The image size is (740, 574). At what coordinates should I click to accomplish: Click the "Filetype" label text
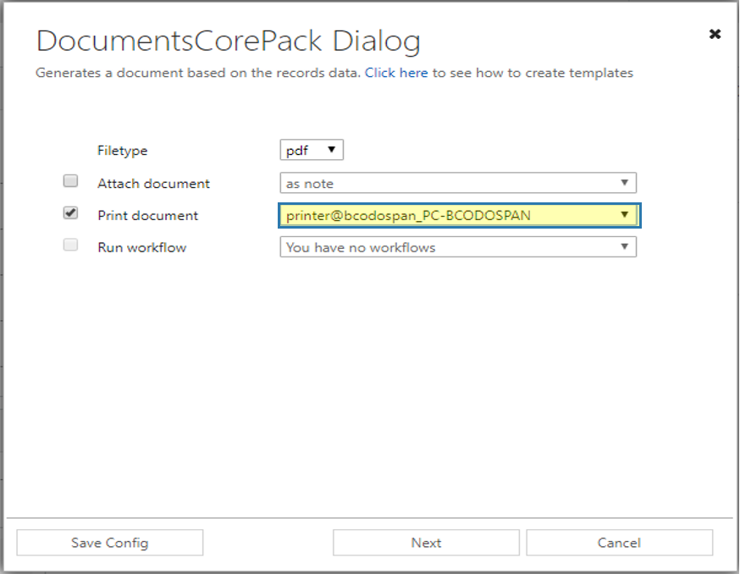pos(122,151)
